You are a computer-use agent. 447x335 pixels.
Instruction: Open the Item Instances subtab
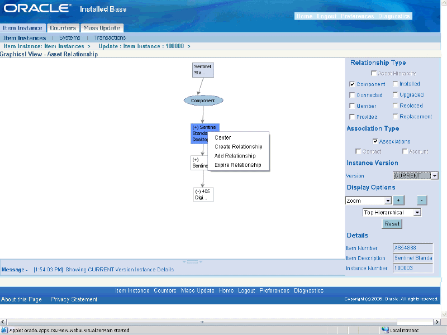point(25,38)
